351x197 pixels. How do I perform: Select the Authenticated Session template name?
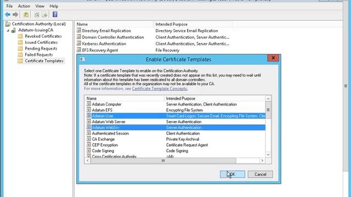pyautogui.click(x=110, y=134)
